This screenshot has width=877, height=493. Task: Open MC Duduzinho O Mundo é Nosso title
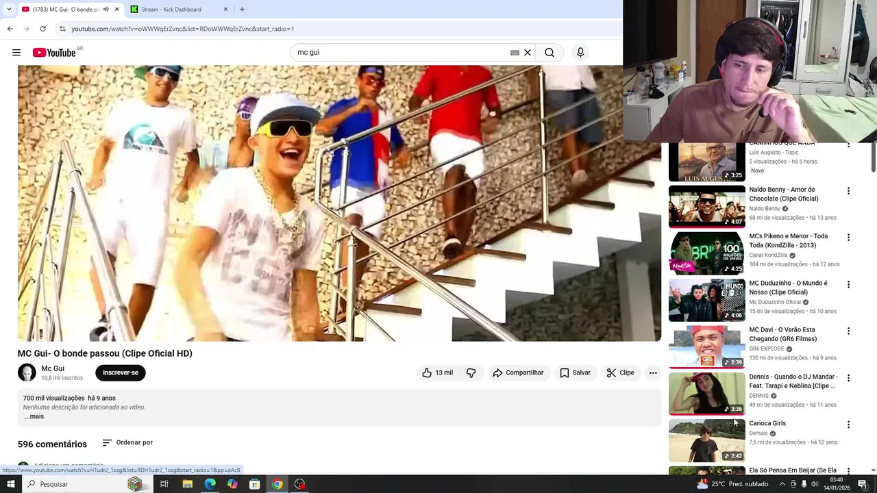point(788,288)
